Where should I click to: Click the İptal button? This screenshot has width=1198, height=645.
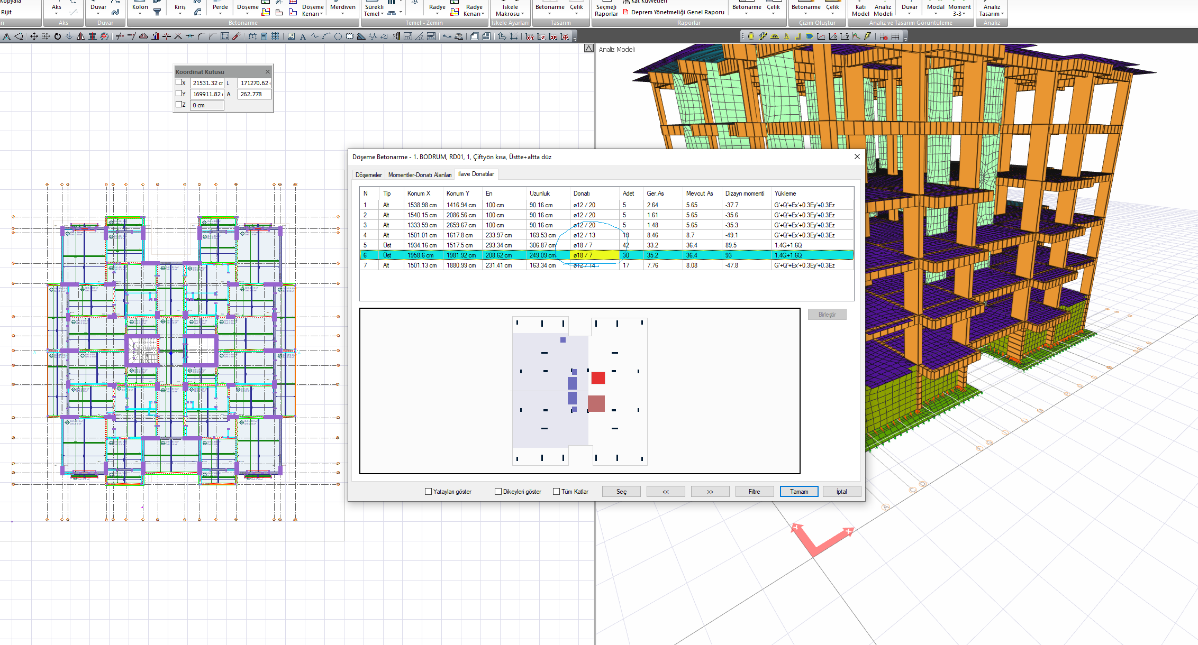(x=841, y=492)
